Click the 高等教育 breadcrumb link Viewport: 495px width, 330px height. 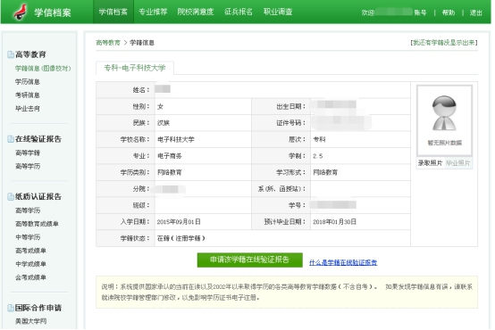tap(108, 43)
